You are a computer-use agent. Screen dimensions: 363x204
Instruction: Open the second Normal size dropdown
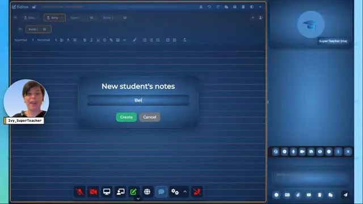(x=47, y=40)
